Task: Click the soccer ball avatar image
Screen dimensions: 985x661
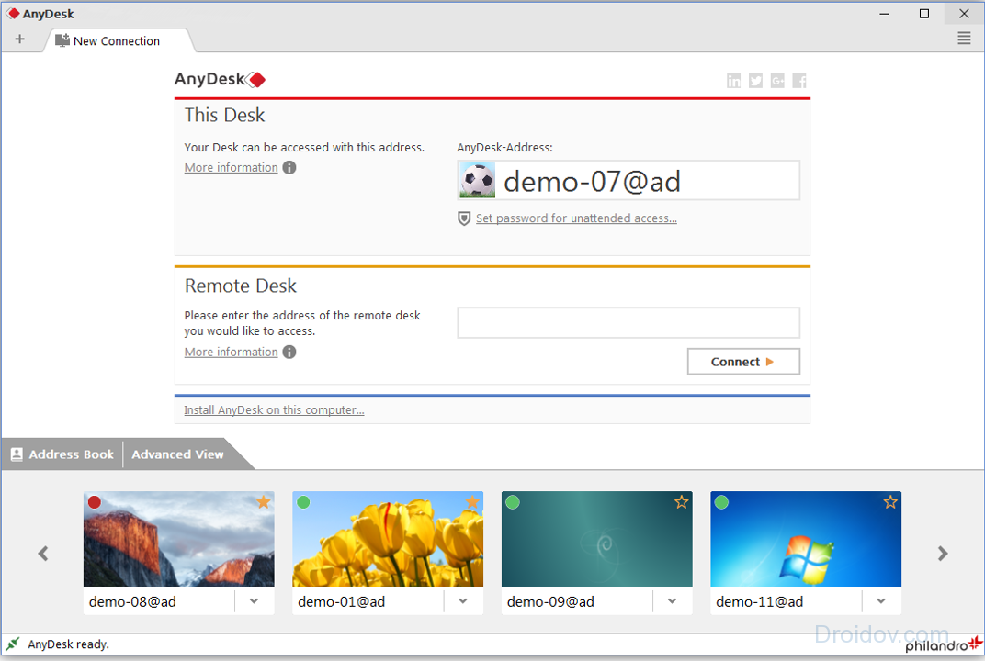Action: (477, 181)
